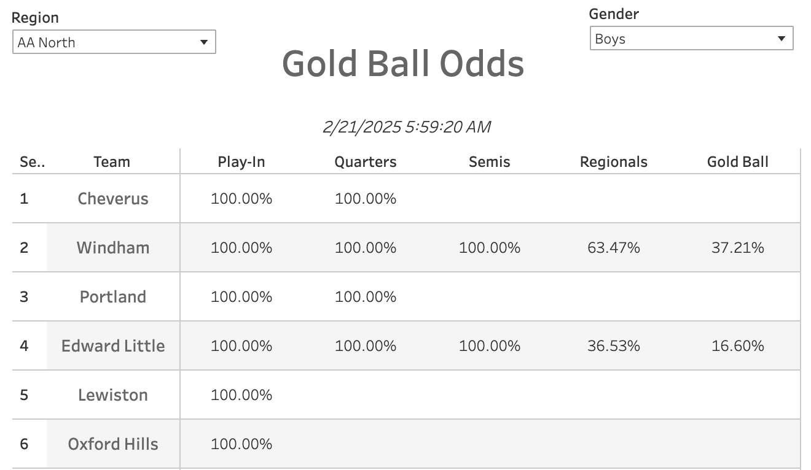Viewport: 811px width, 470px height.
Task: Click the Semis column header
Action: click(x=490, y=162)
